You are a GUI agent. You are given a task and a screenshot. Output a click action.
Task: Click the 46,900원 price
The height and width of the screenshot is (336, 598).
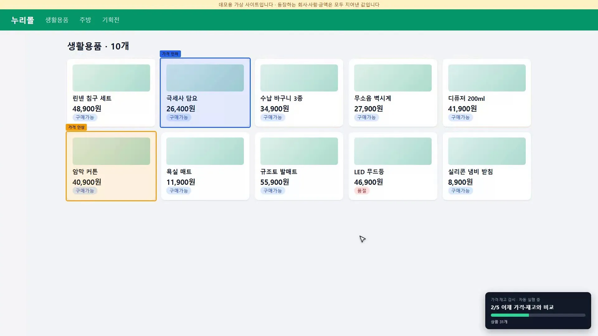coord(368,182)
